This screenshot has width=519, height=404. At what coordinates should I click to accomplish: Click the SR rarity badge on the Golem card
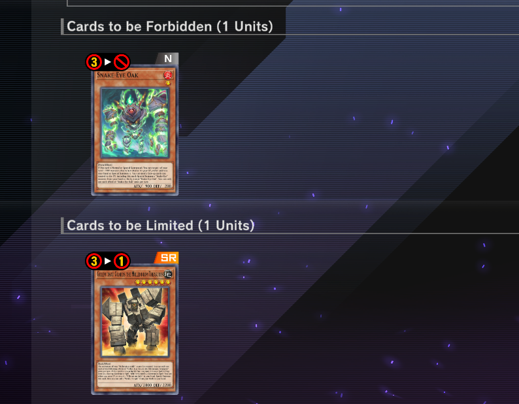tap(167, 258)
